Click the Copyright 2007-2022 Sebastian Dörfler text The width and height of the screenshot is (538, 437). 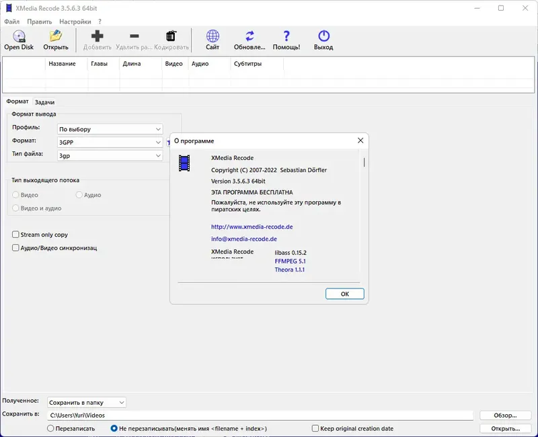tap(268, 170)
